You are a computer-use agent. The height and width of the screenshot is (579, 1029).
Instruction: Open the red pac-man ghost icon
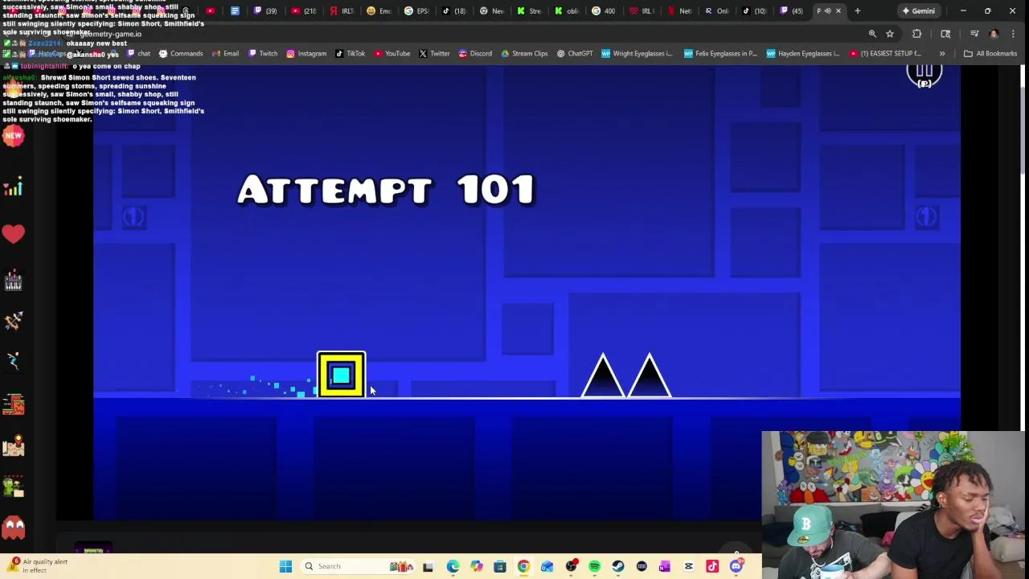tap(13, 528)
